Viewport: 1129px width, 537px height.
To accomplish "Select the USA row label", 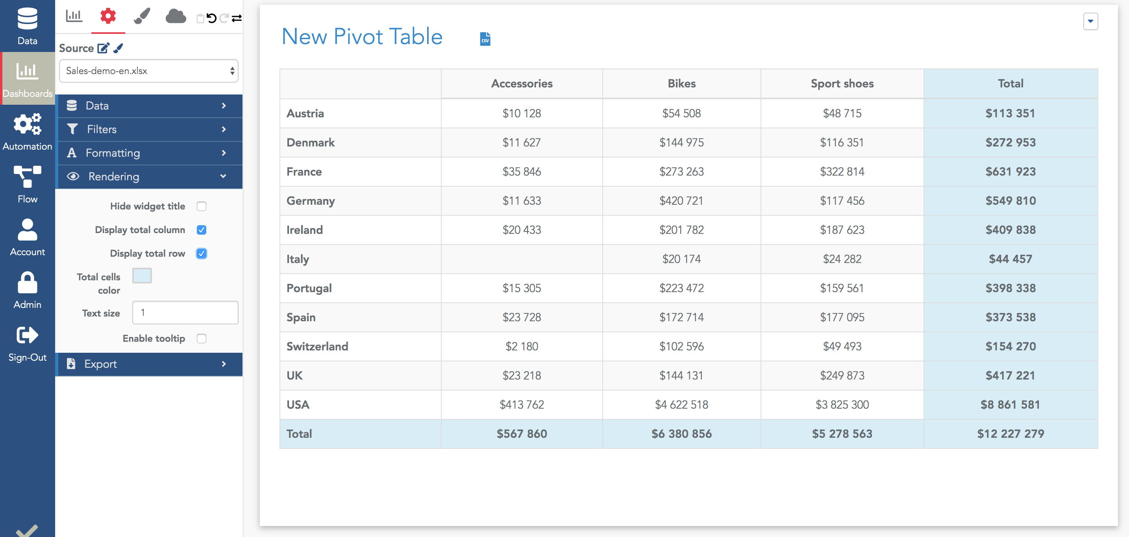I will tap(298, 405).
